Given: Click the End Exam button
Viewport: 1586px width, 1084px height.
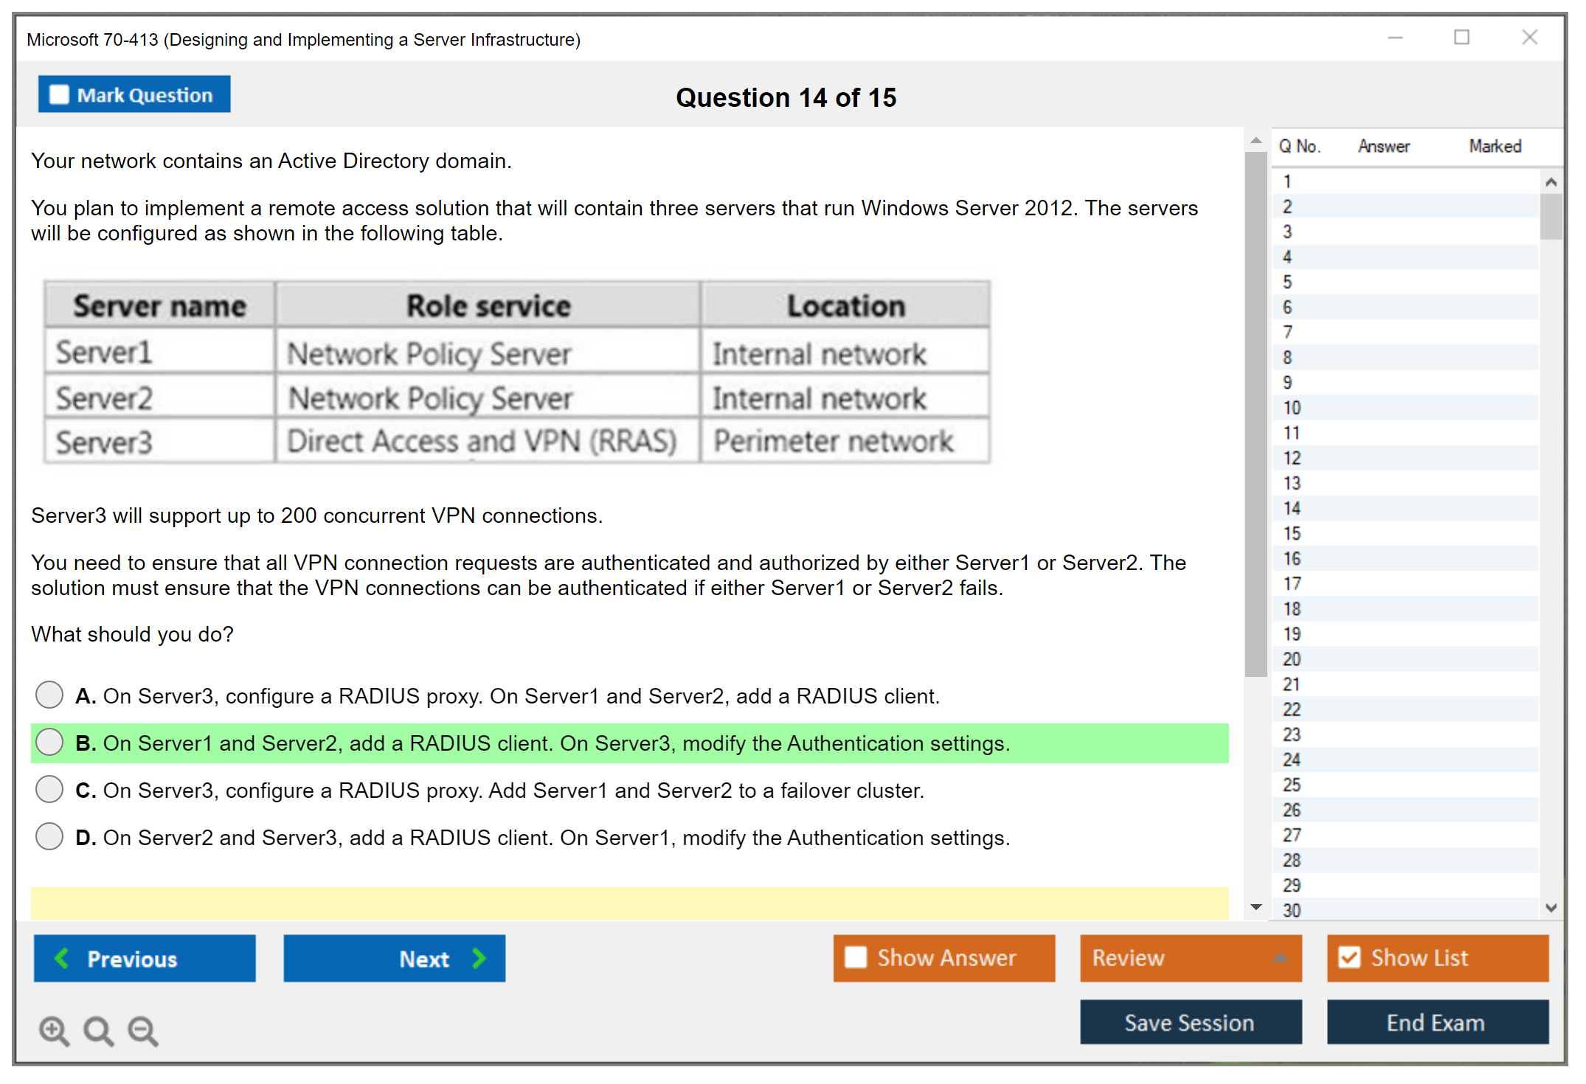Looking at the screenshot, I should coord(1436,1023).
